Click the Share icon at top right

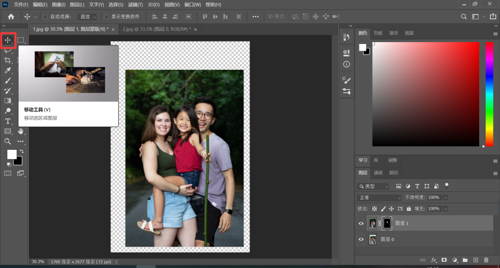point(493,16)
